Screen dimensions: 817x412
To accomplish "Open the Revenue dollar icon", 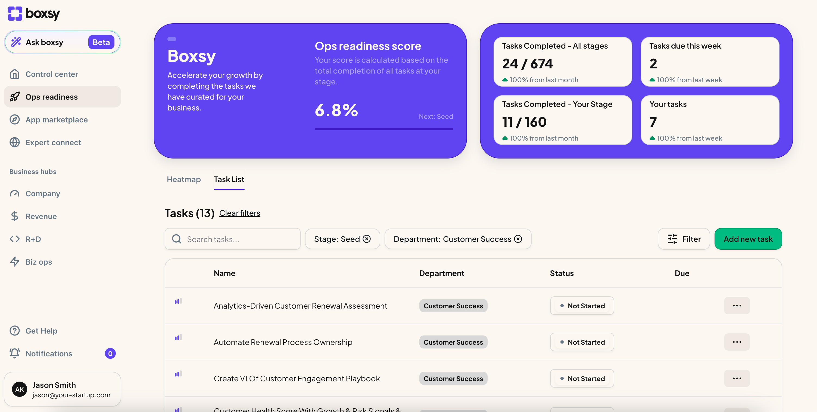I will click(15, 216).
